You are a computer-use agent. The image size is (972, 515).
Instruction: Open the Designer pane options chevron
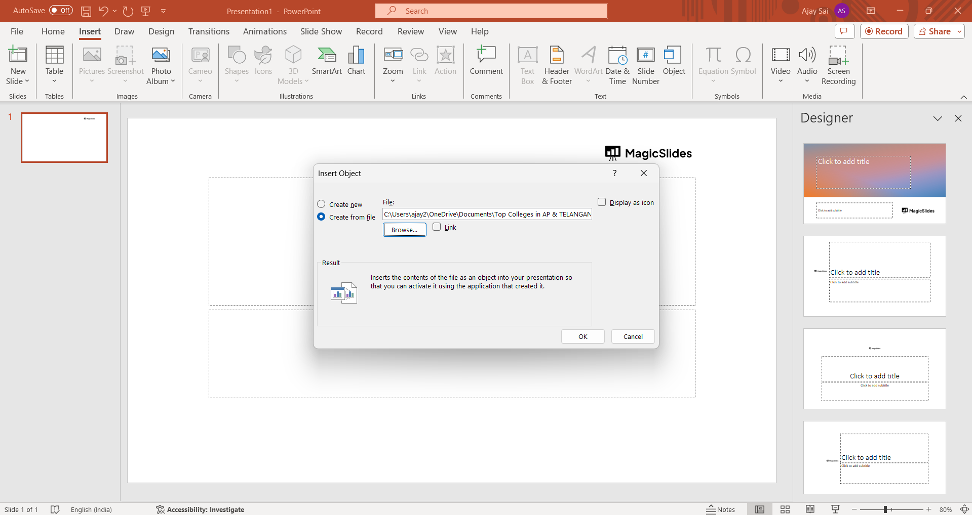pos(938,118)
